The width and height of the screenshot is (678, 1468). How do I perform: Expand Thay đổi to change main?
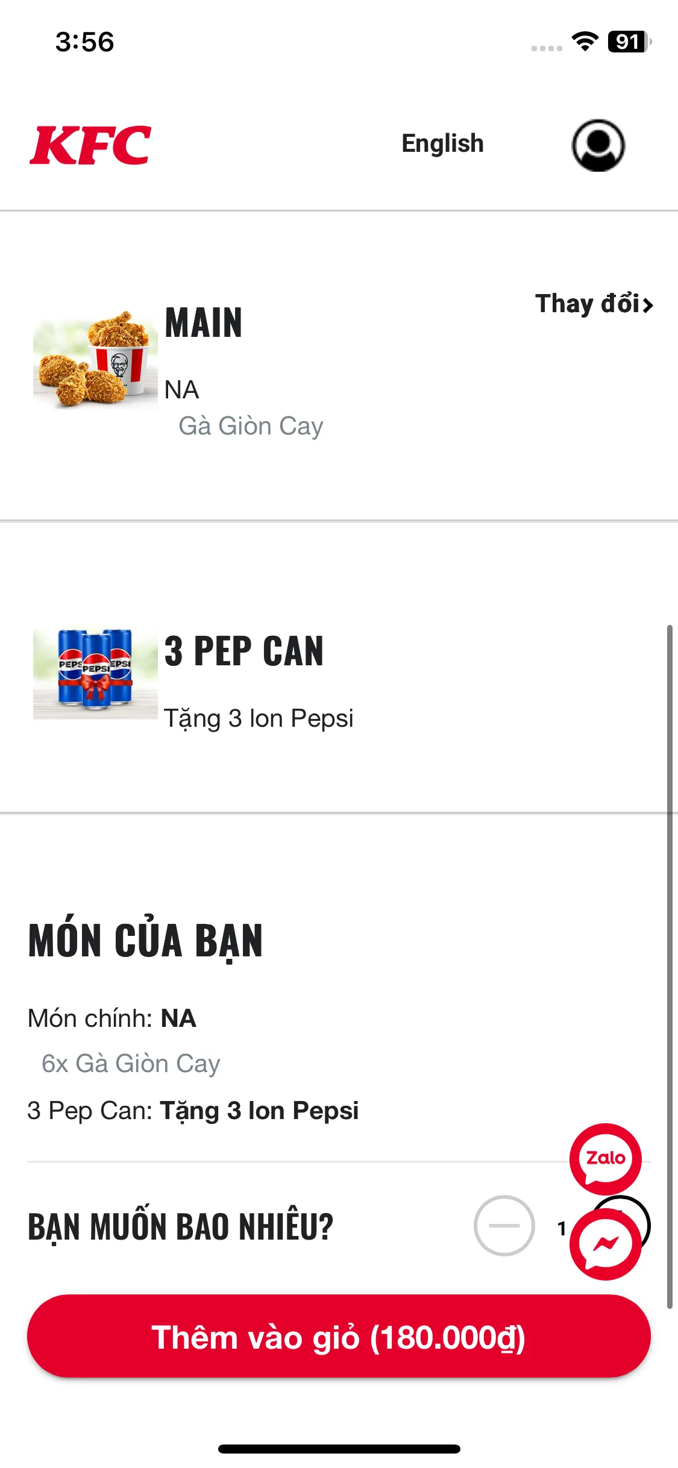point(594,304)
